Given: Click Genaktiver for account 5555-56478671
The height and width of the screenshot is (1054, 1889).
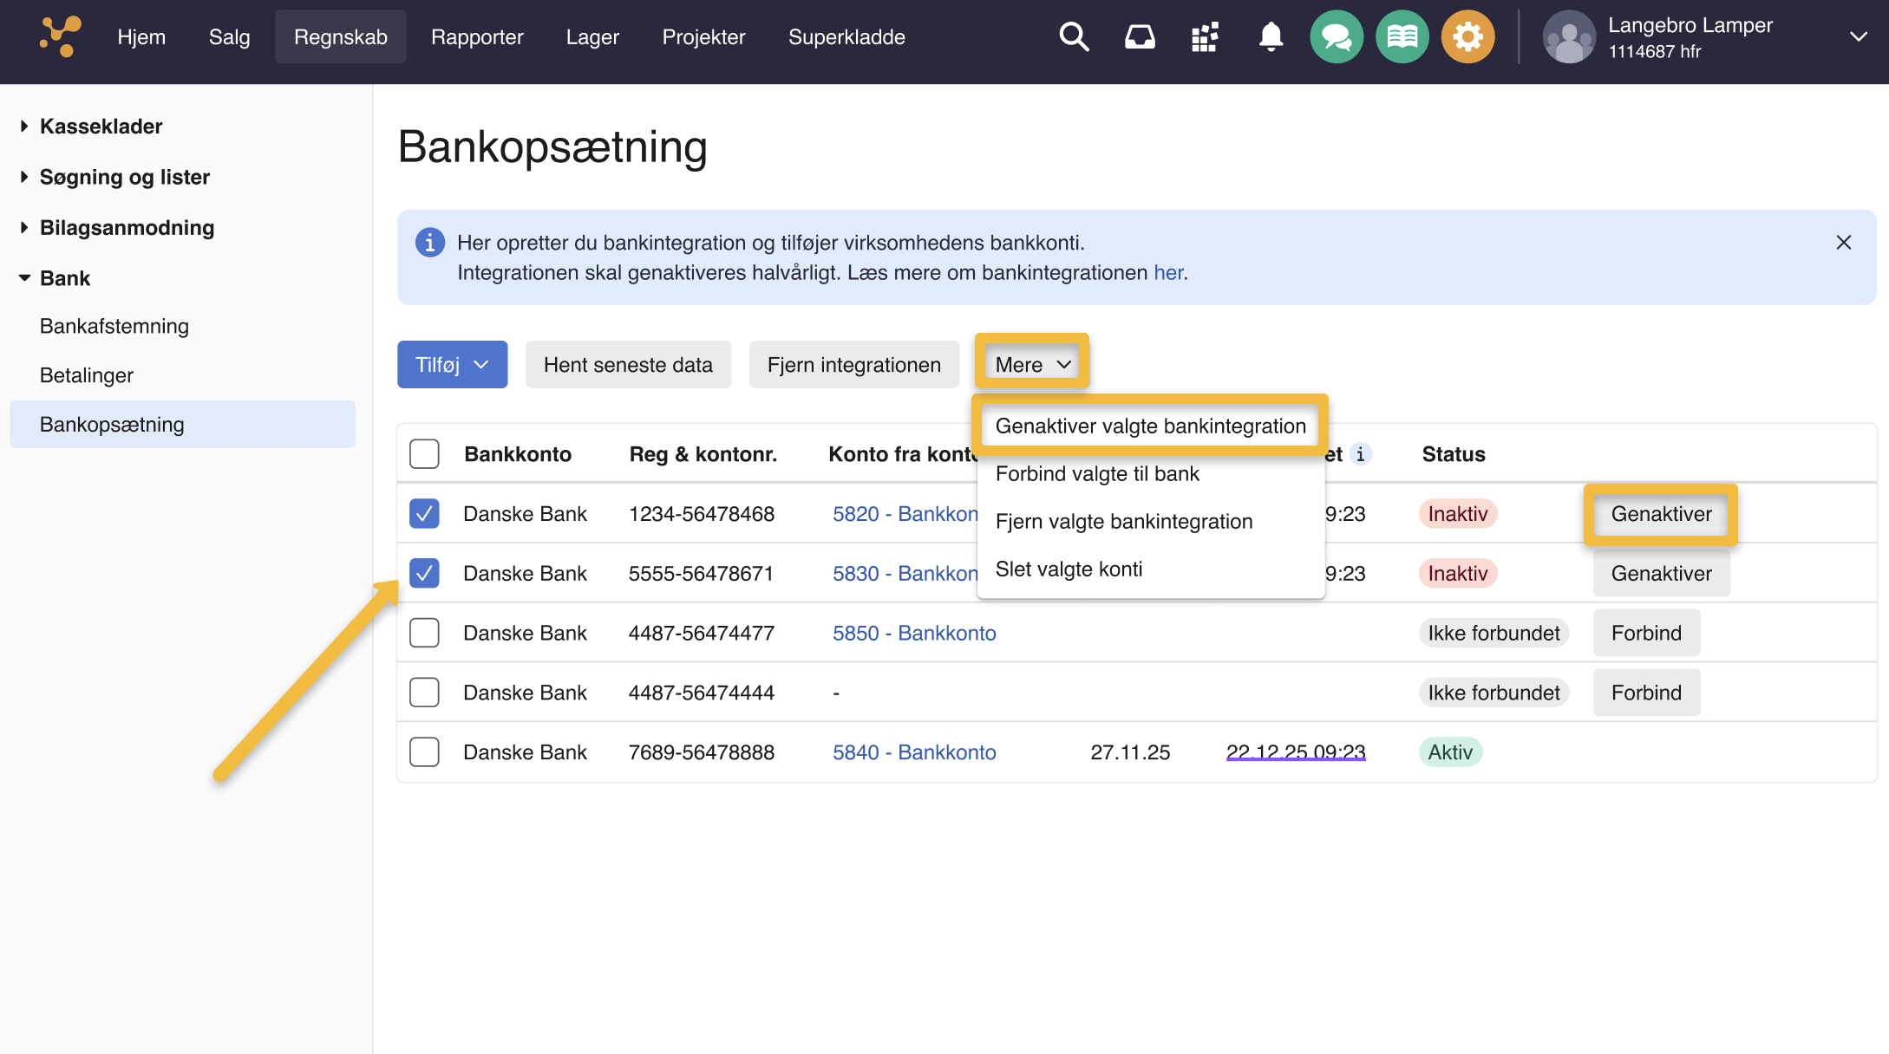Looking at the screenshot, I should tap(1661, 574).
